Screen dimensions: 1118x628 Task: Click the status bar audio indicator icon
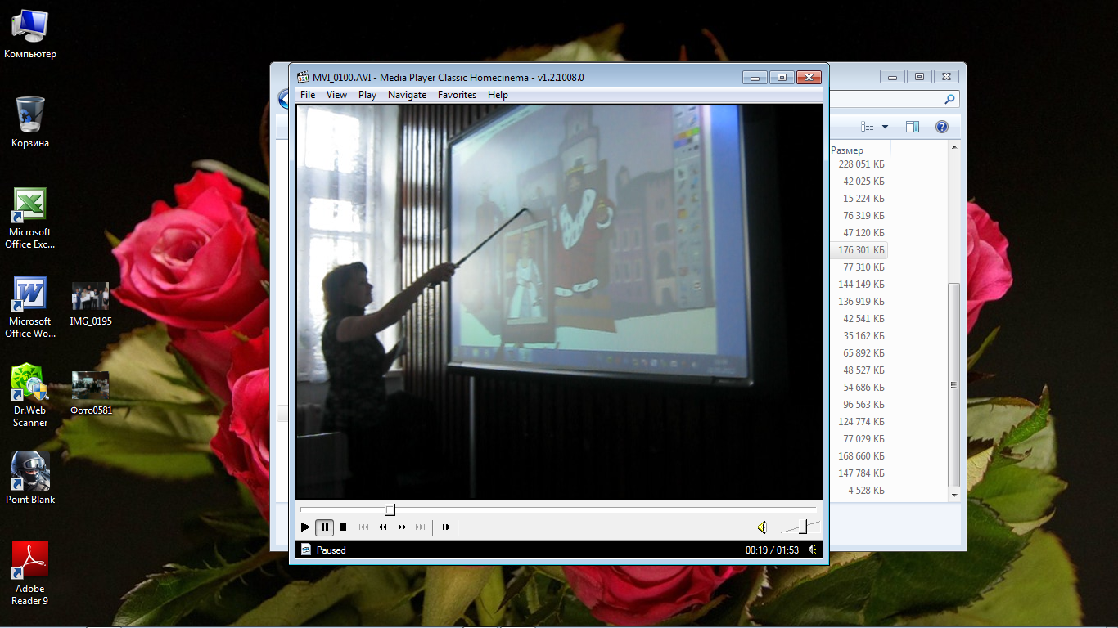[813, 549]
